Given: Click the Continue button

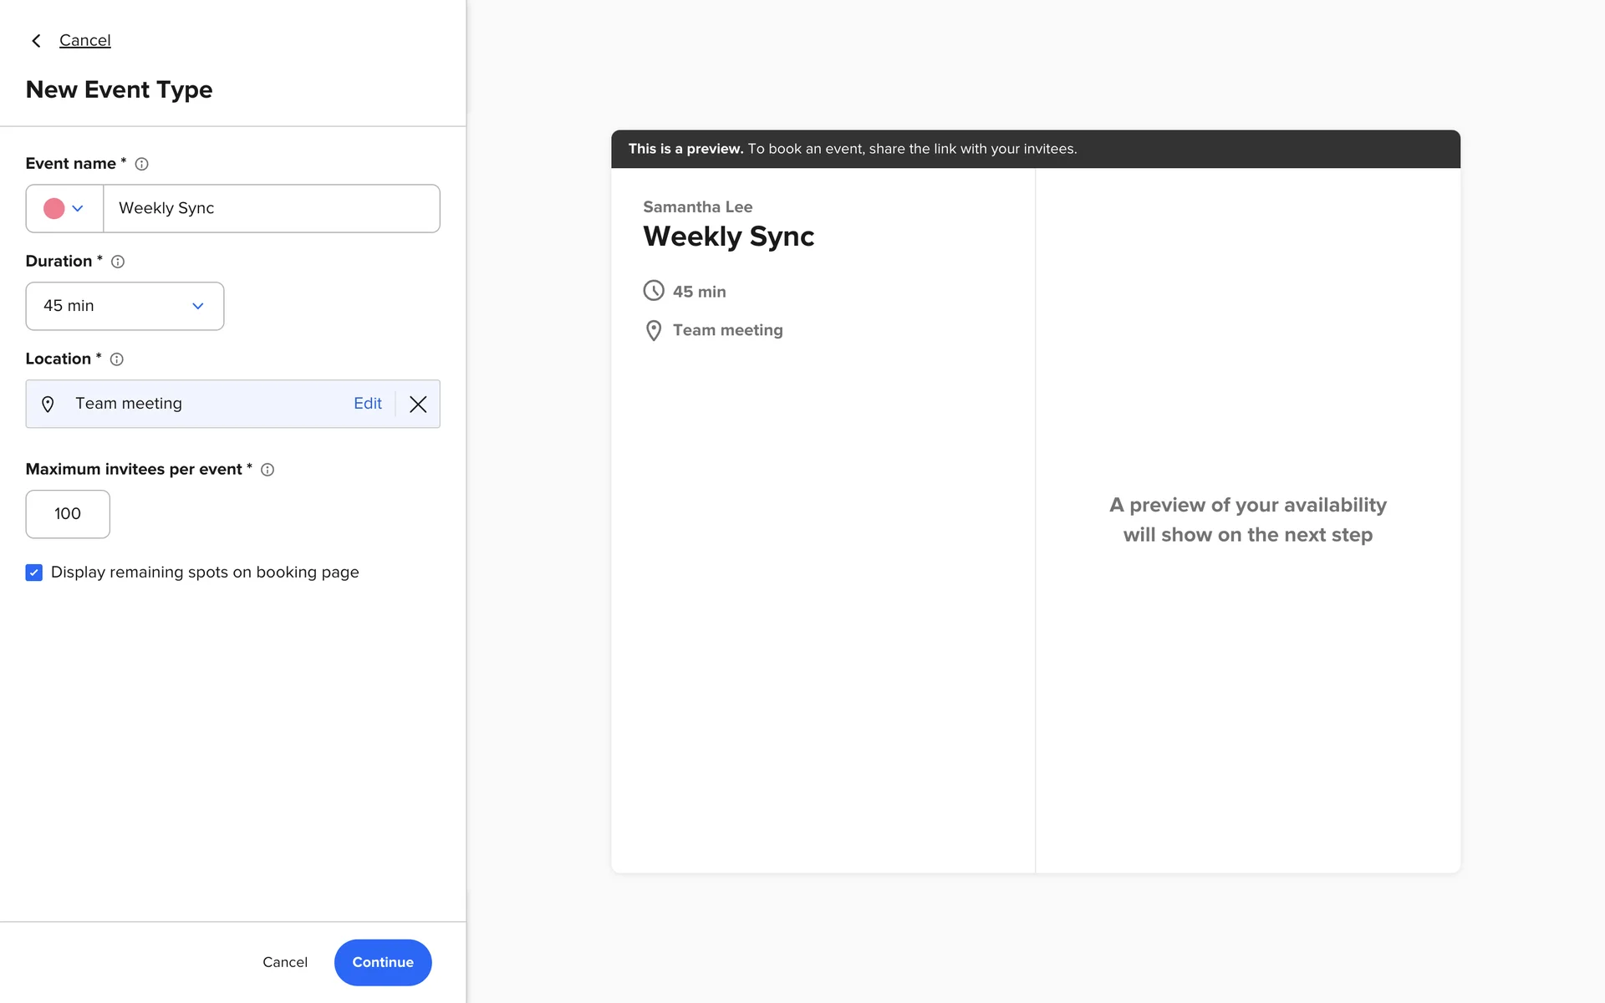Looking at the screenshot, I should (x=383, y=962).
